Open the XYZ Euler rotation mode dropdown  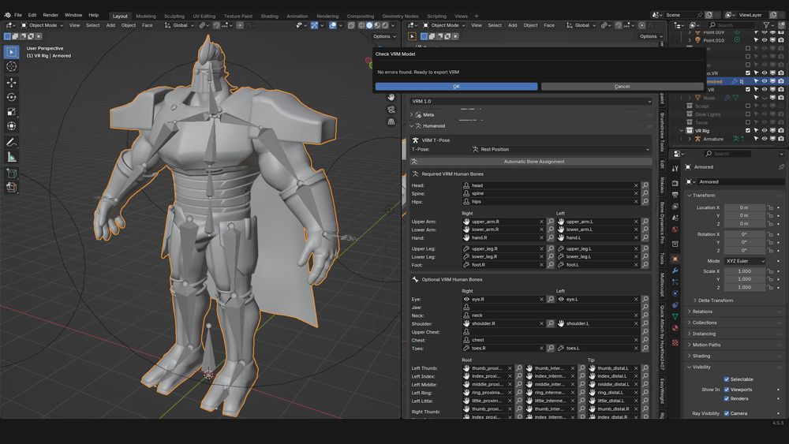pos(745,261)
